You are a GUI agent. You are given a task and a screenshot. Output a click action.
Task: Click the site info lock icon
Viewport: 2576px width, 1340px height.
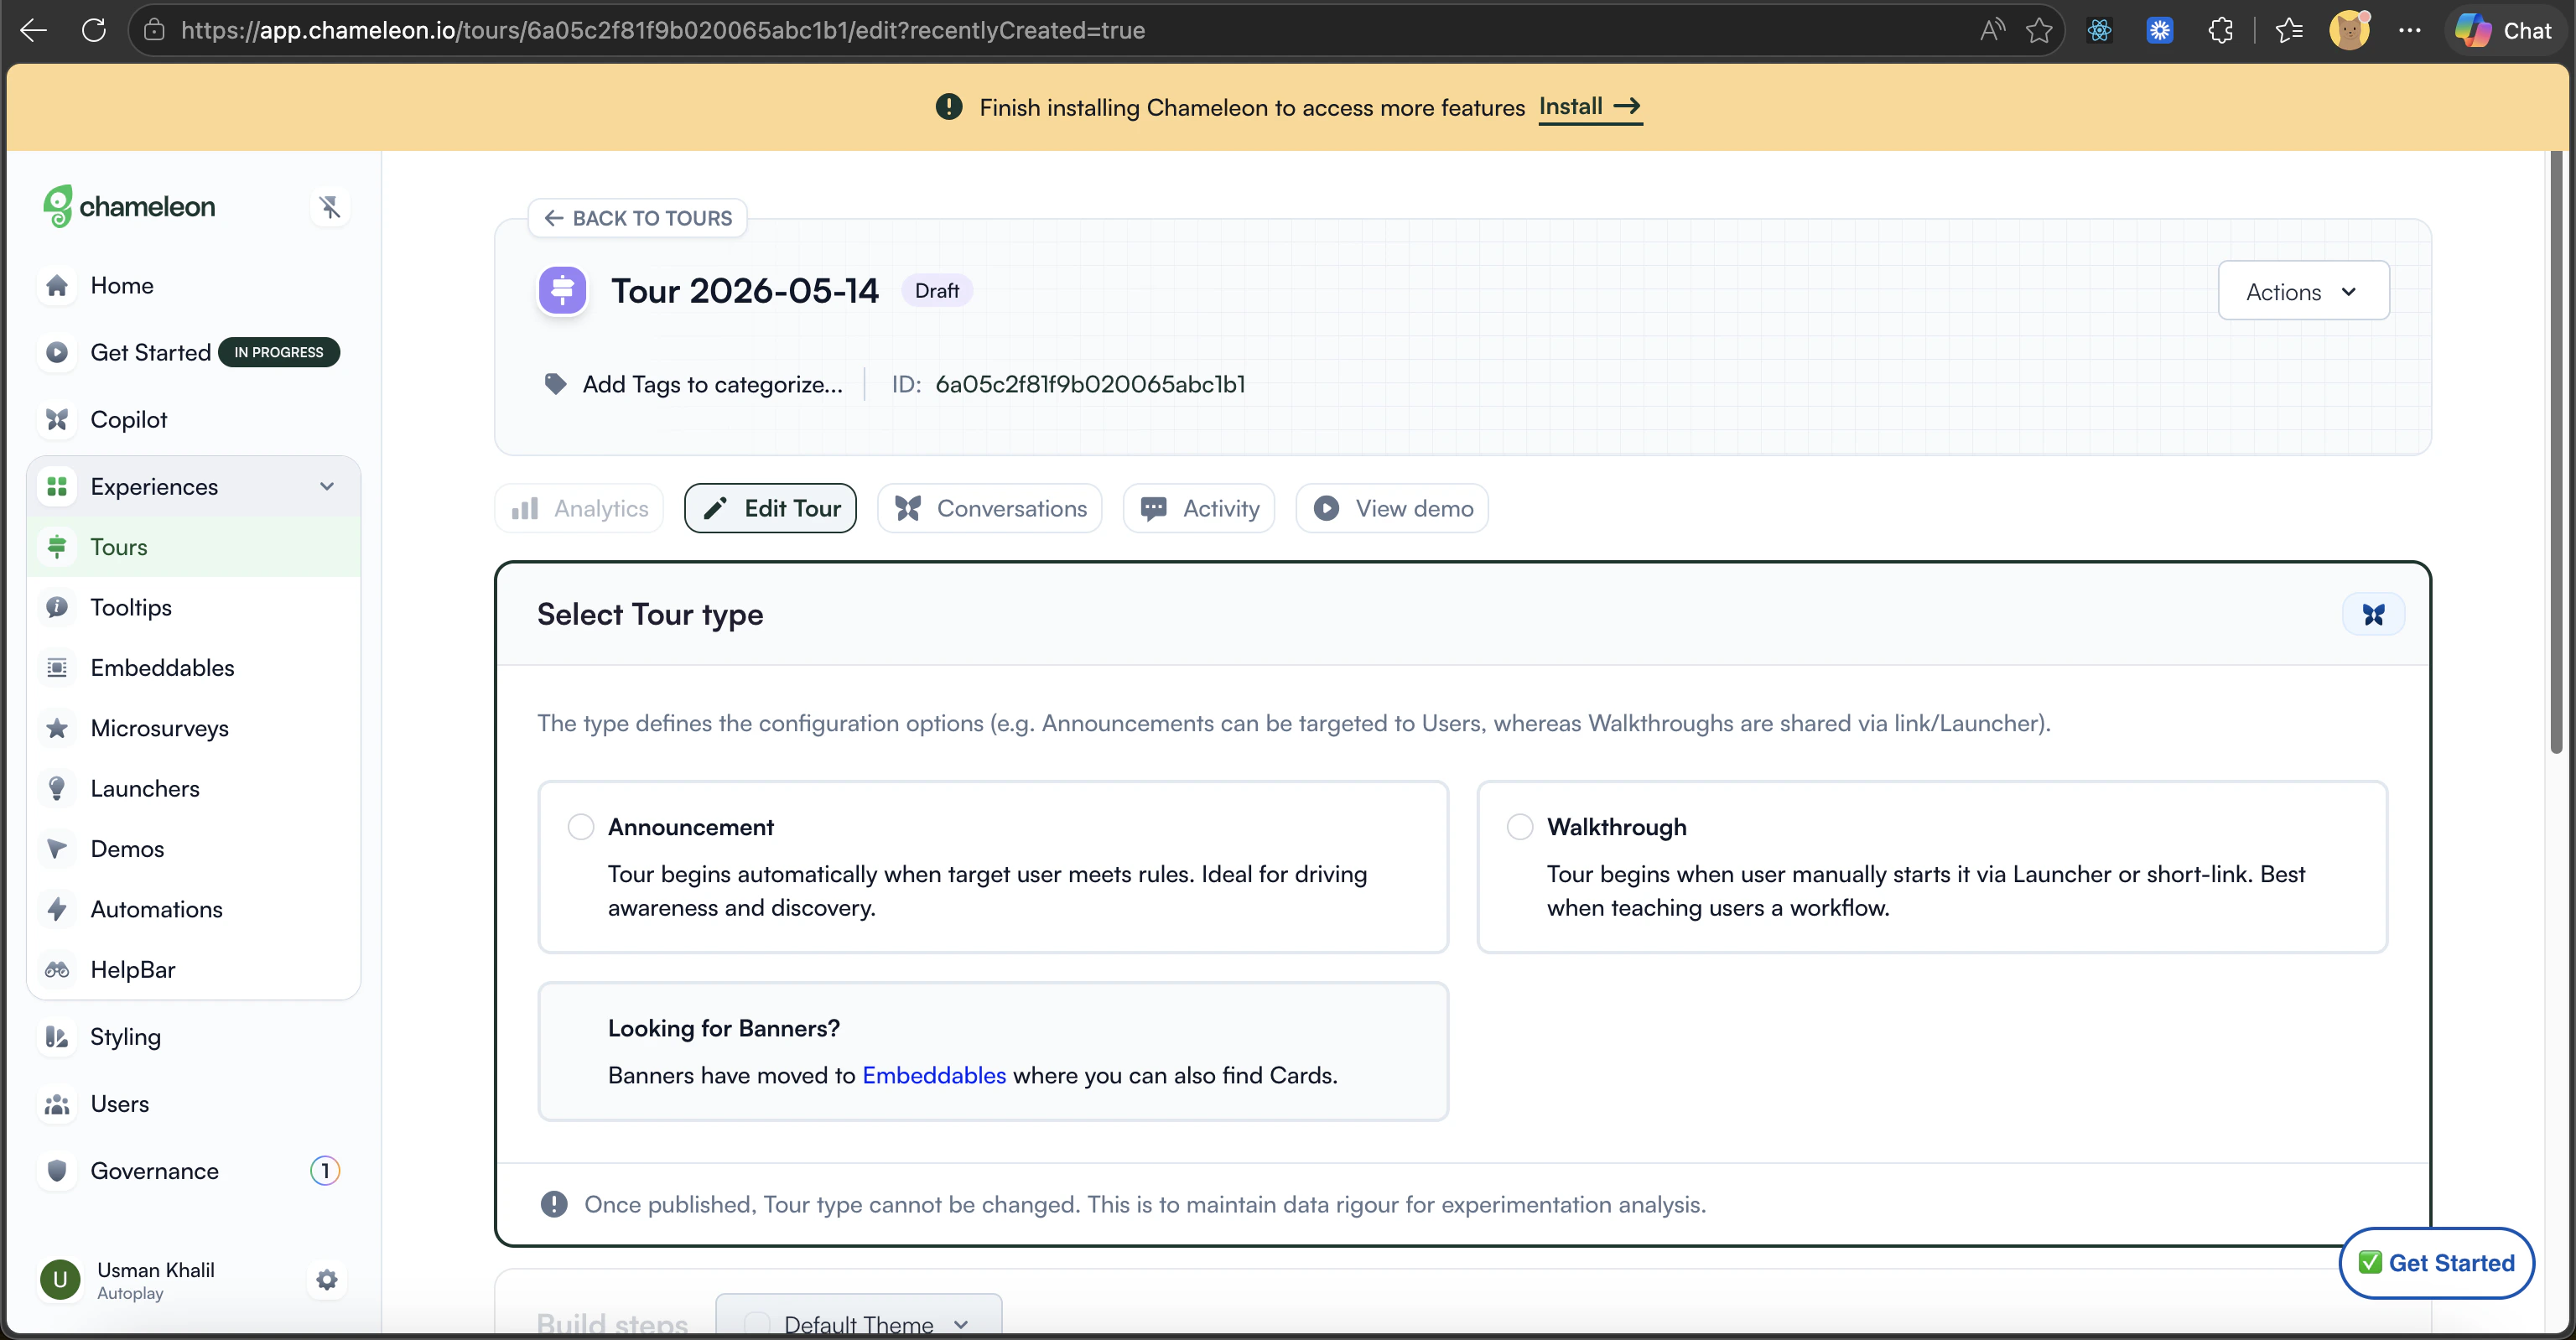pyautogui.click(x=155, y=30)
